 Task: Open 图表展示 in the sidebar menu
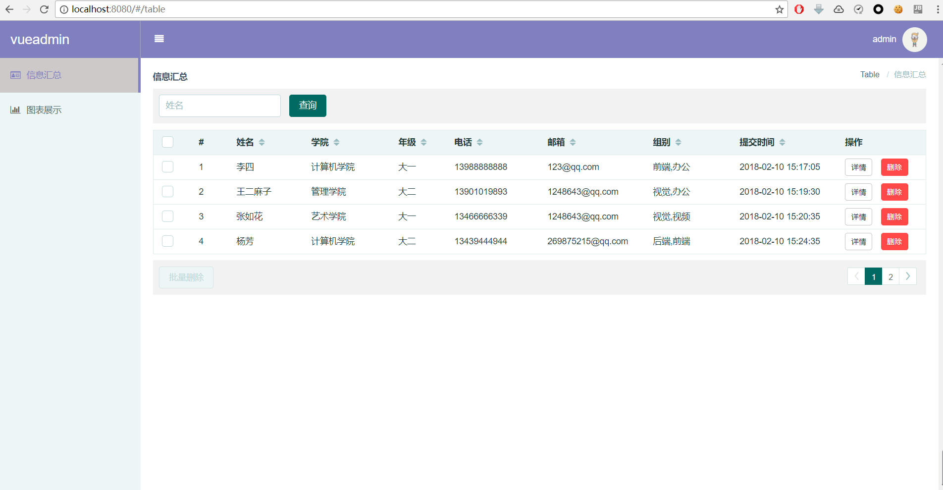(x=69, y=110)
